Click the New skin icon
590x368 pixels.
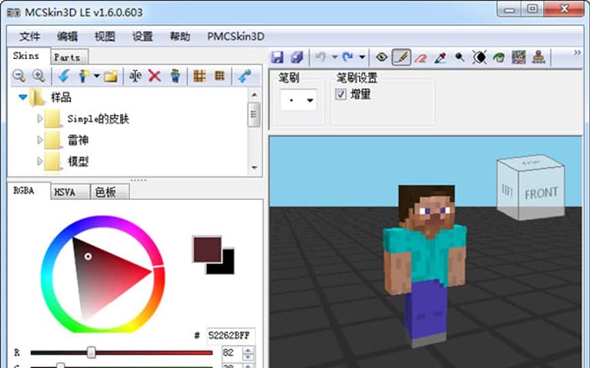(x=84, y=76)
